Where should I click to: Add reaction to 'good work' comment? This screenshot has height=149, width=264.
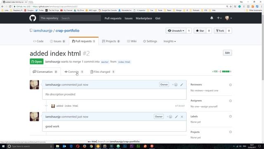170,117
